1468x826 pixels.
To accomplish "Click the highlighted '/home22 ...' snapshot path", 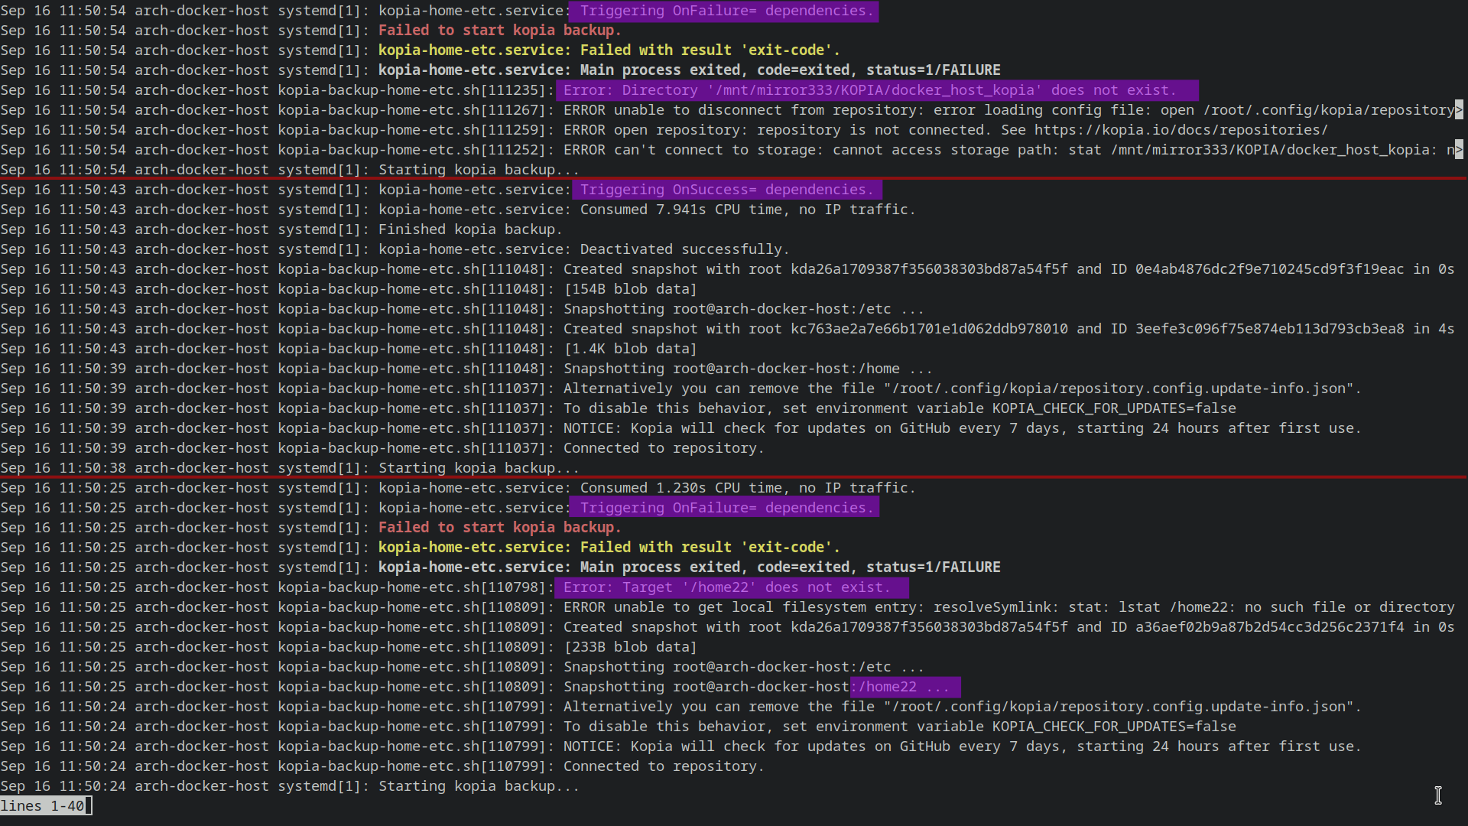I will tap(905, 687).
